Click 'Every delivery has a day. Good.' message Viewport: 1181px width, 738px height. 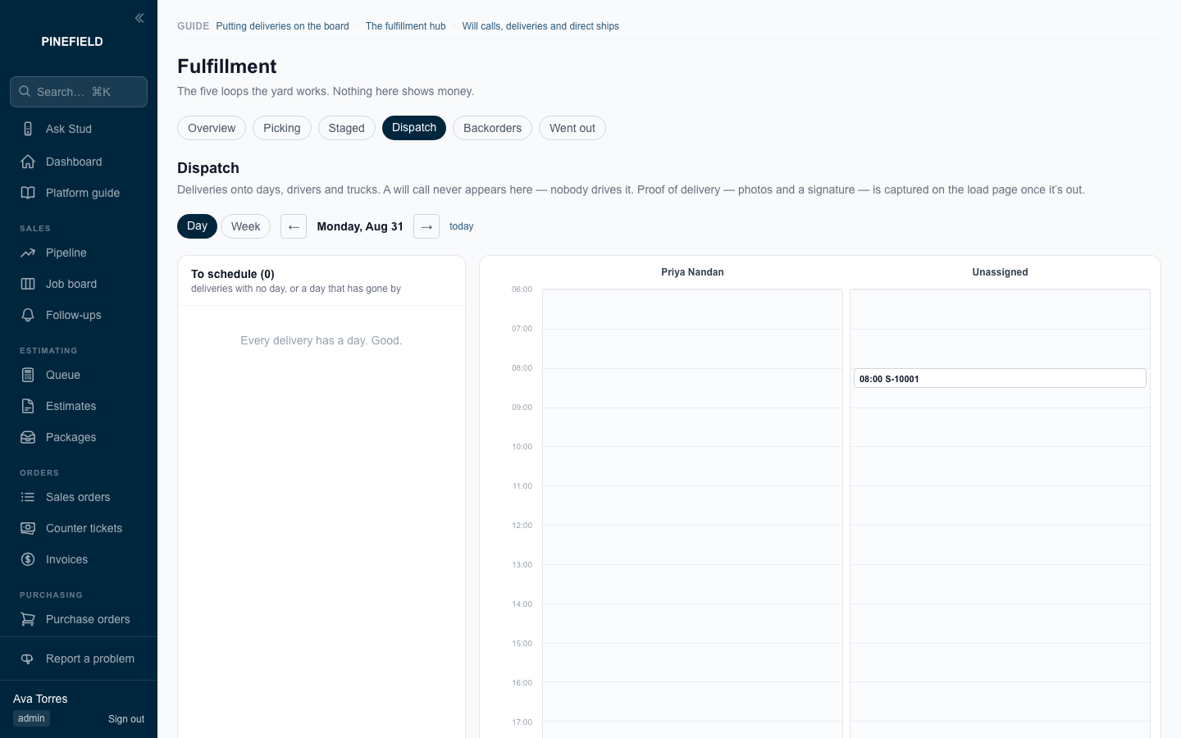point(321,340)
